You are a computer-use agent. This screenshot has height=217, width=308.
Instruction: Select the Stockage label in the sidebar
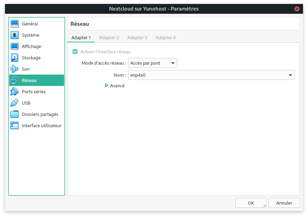point(31,58)
